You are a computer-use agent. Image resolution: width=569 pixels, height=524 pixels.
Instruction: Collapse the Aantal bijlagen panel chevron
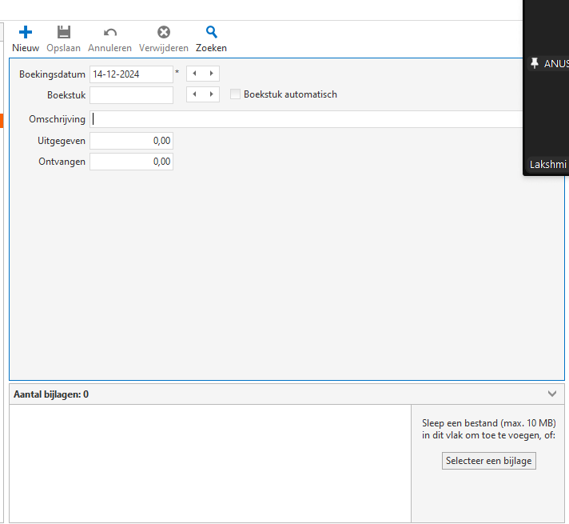(552, 394)
